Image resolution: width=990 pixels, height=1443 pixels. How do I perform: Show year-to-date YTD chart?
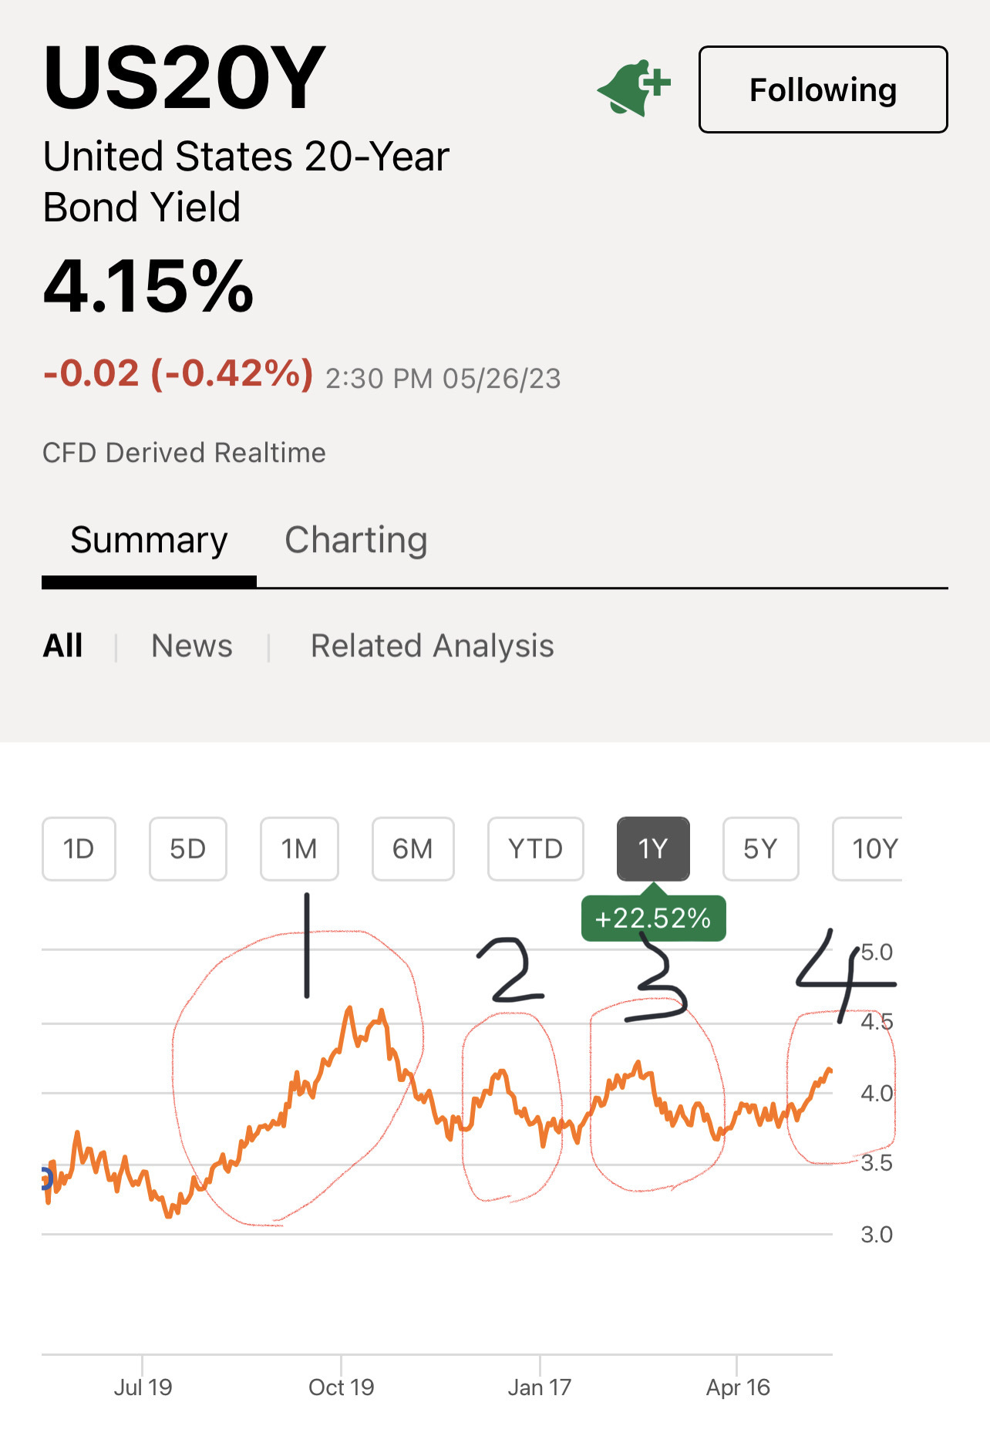pos(535,848)
